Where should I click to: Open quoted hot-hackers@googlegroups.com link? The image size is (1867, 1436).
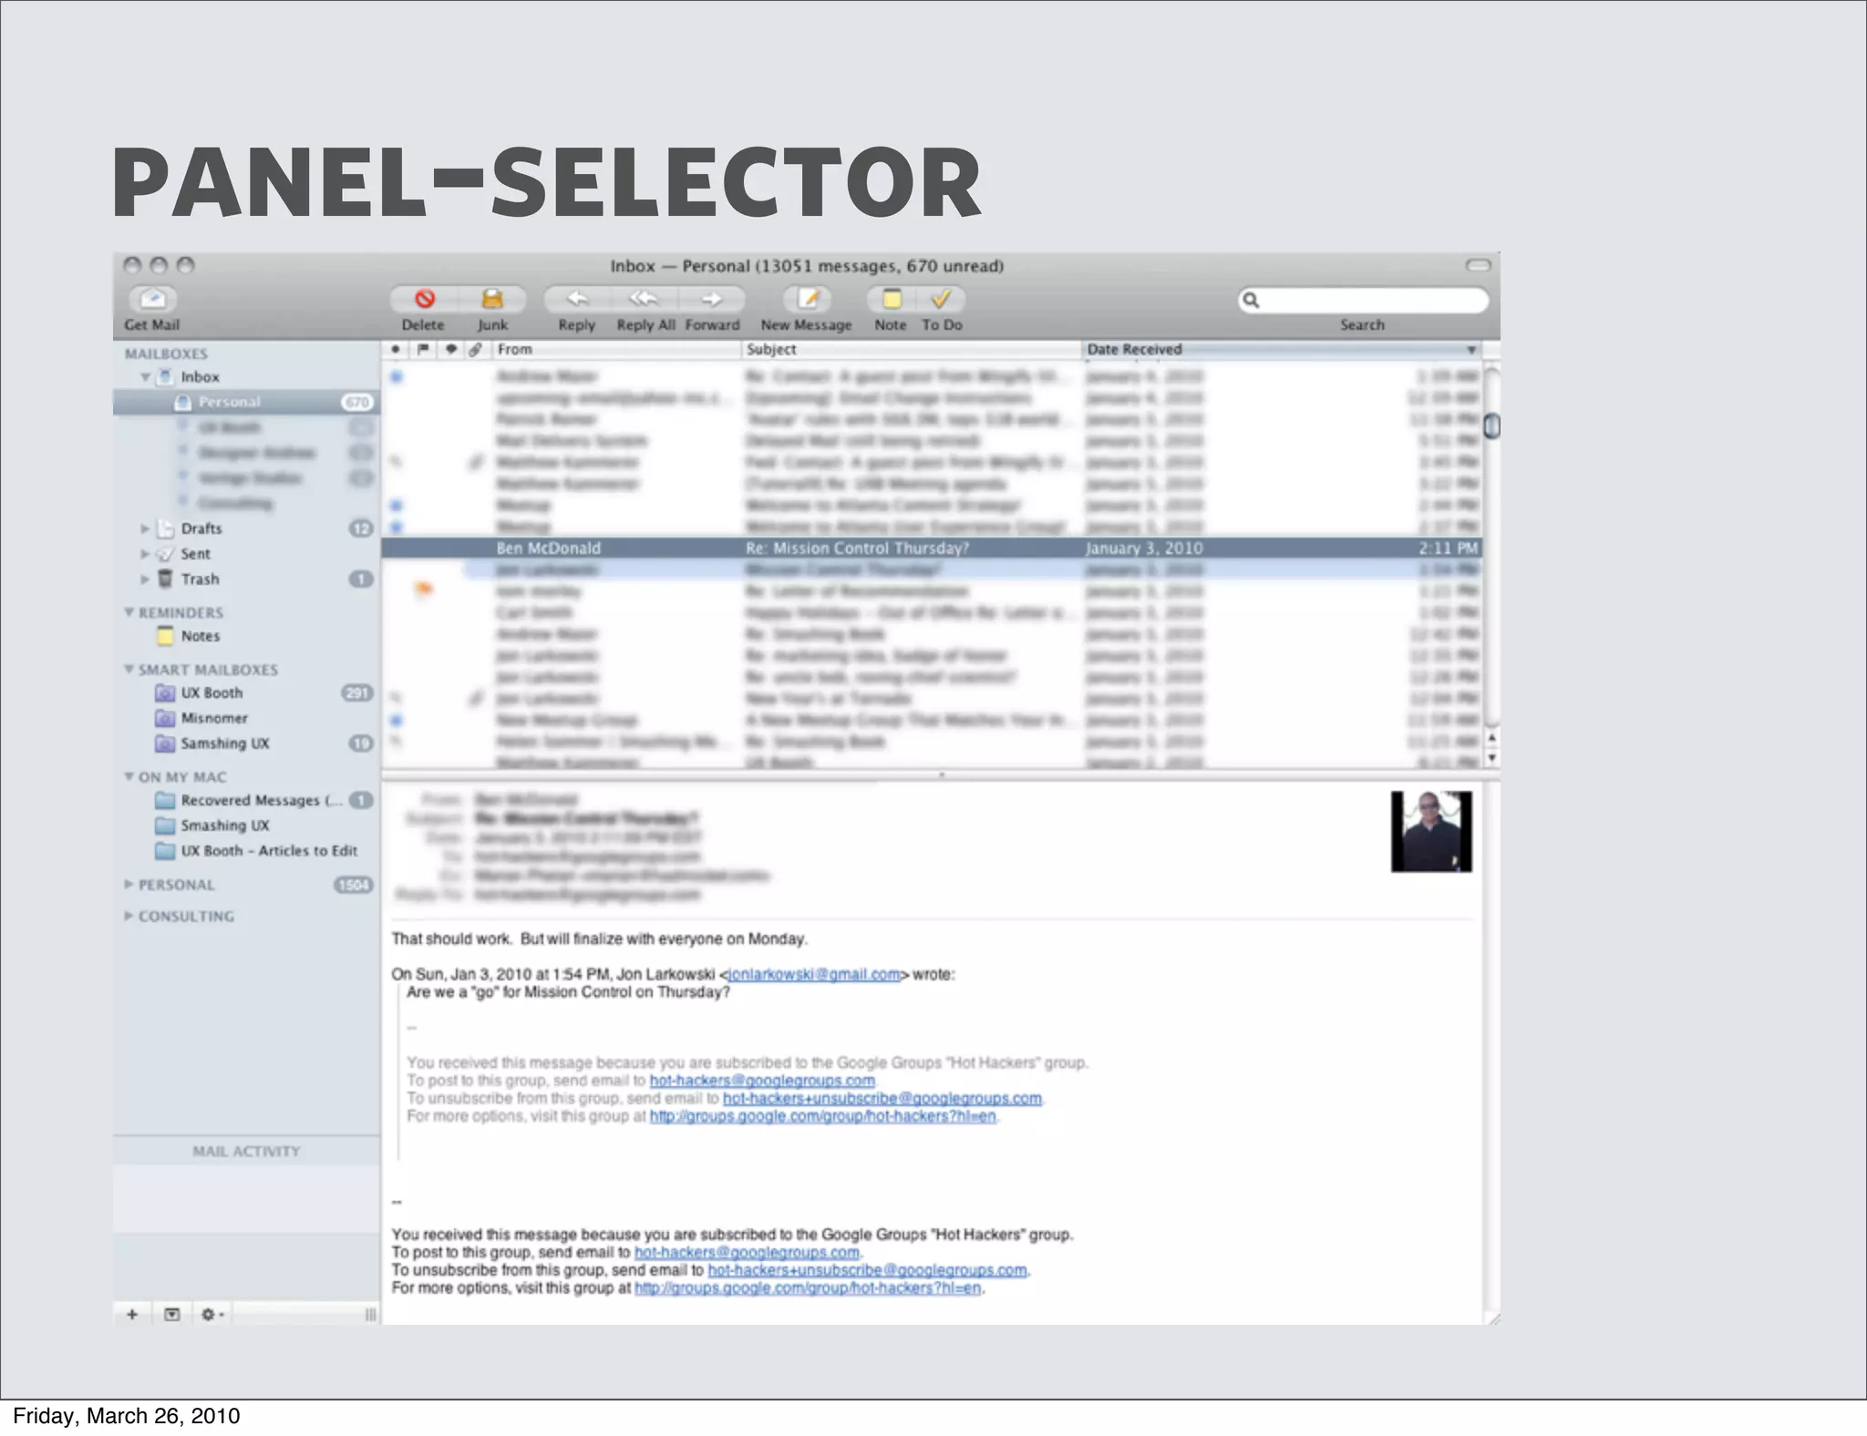click(x=762, y=1081)
